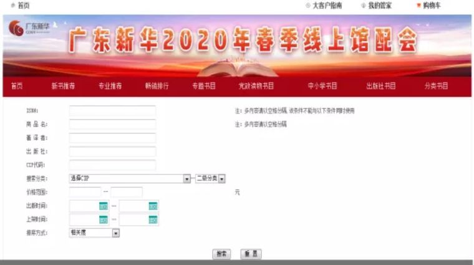This screenshot has width=474, height=265.
Task: Click the 重置 reset button
Action: (x=251, y=254)
